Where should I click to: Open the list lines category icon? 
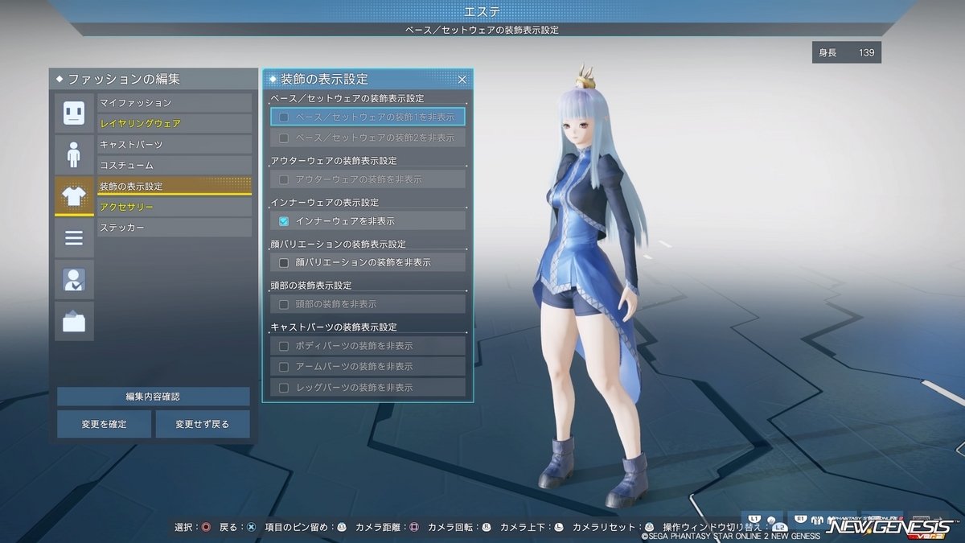(x=74, y=238)
